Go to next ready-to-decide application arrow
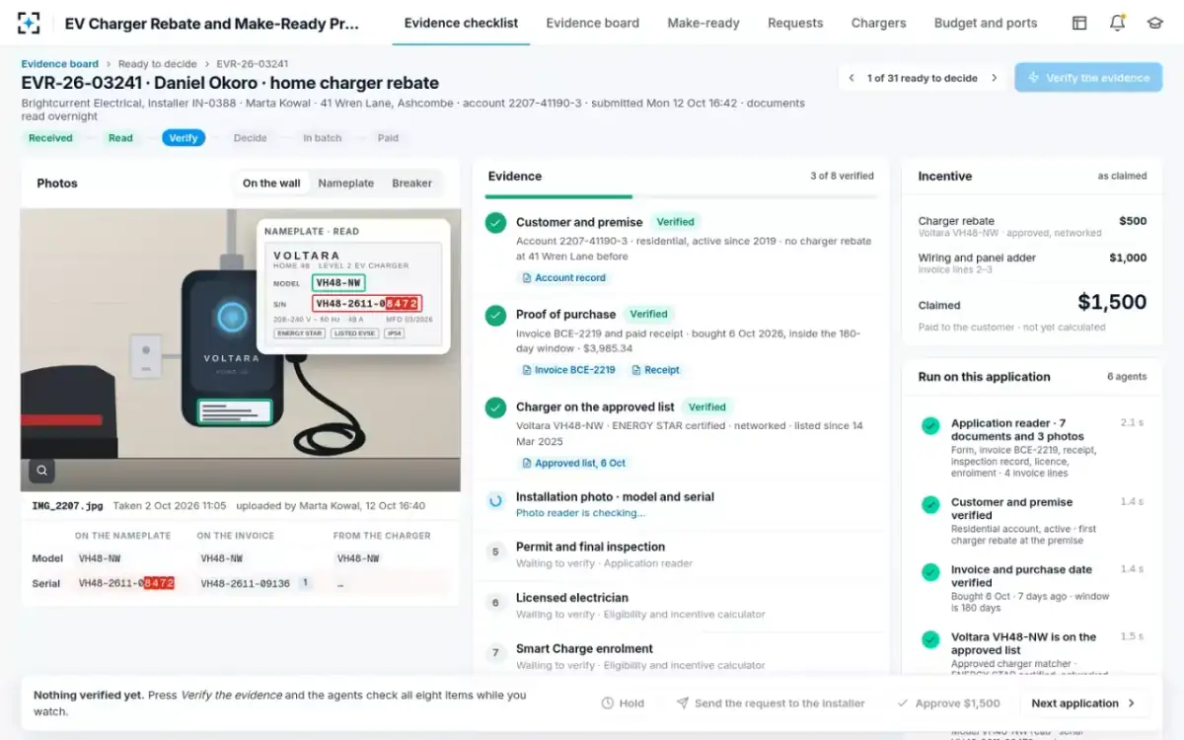The width and height of the screenshot is (1184, 740). point(994,78)
